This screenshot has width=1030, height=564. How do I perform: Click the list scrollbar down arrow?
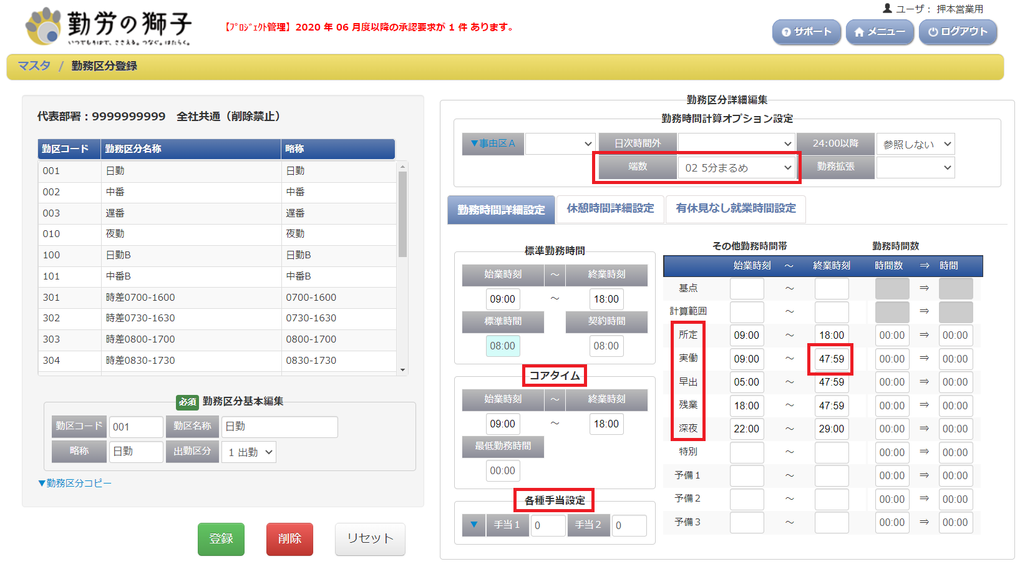pyautogui.click(x=402, y=370)
